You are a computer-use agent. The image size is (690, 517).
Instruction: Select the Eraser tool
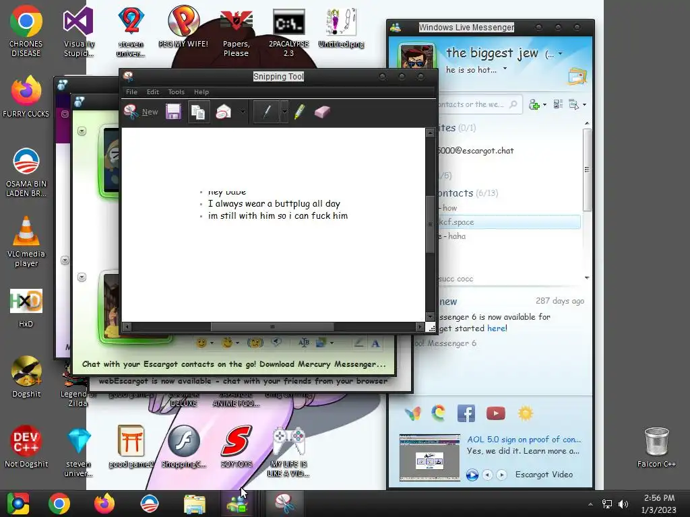[322, 112]
